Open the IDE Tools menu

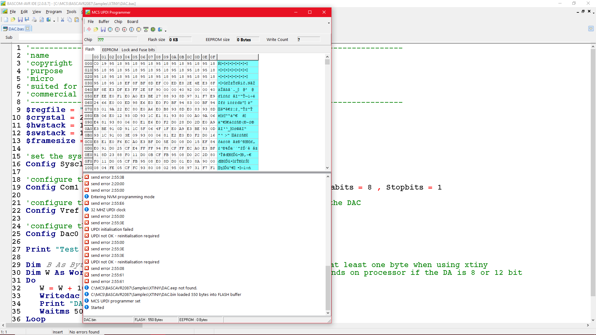coord(71,12)
